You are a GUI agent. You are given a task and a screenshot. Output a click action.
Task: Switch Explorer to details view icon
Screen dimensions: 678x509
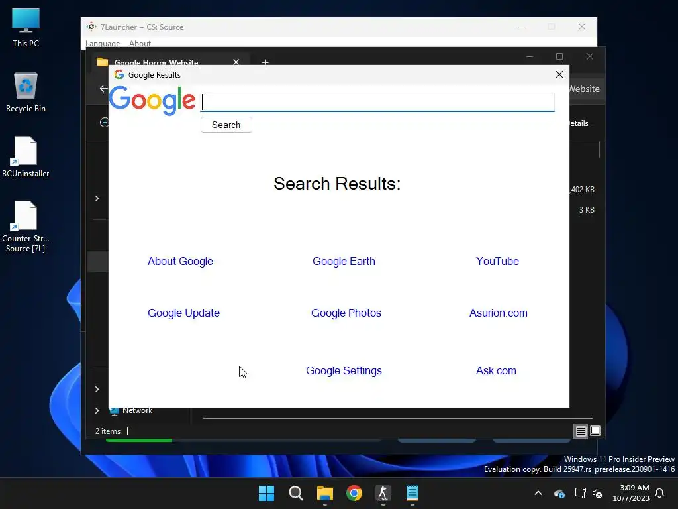[581, 431]
